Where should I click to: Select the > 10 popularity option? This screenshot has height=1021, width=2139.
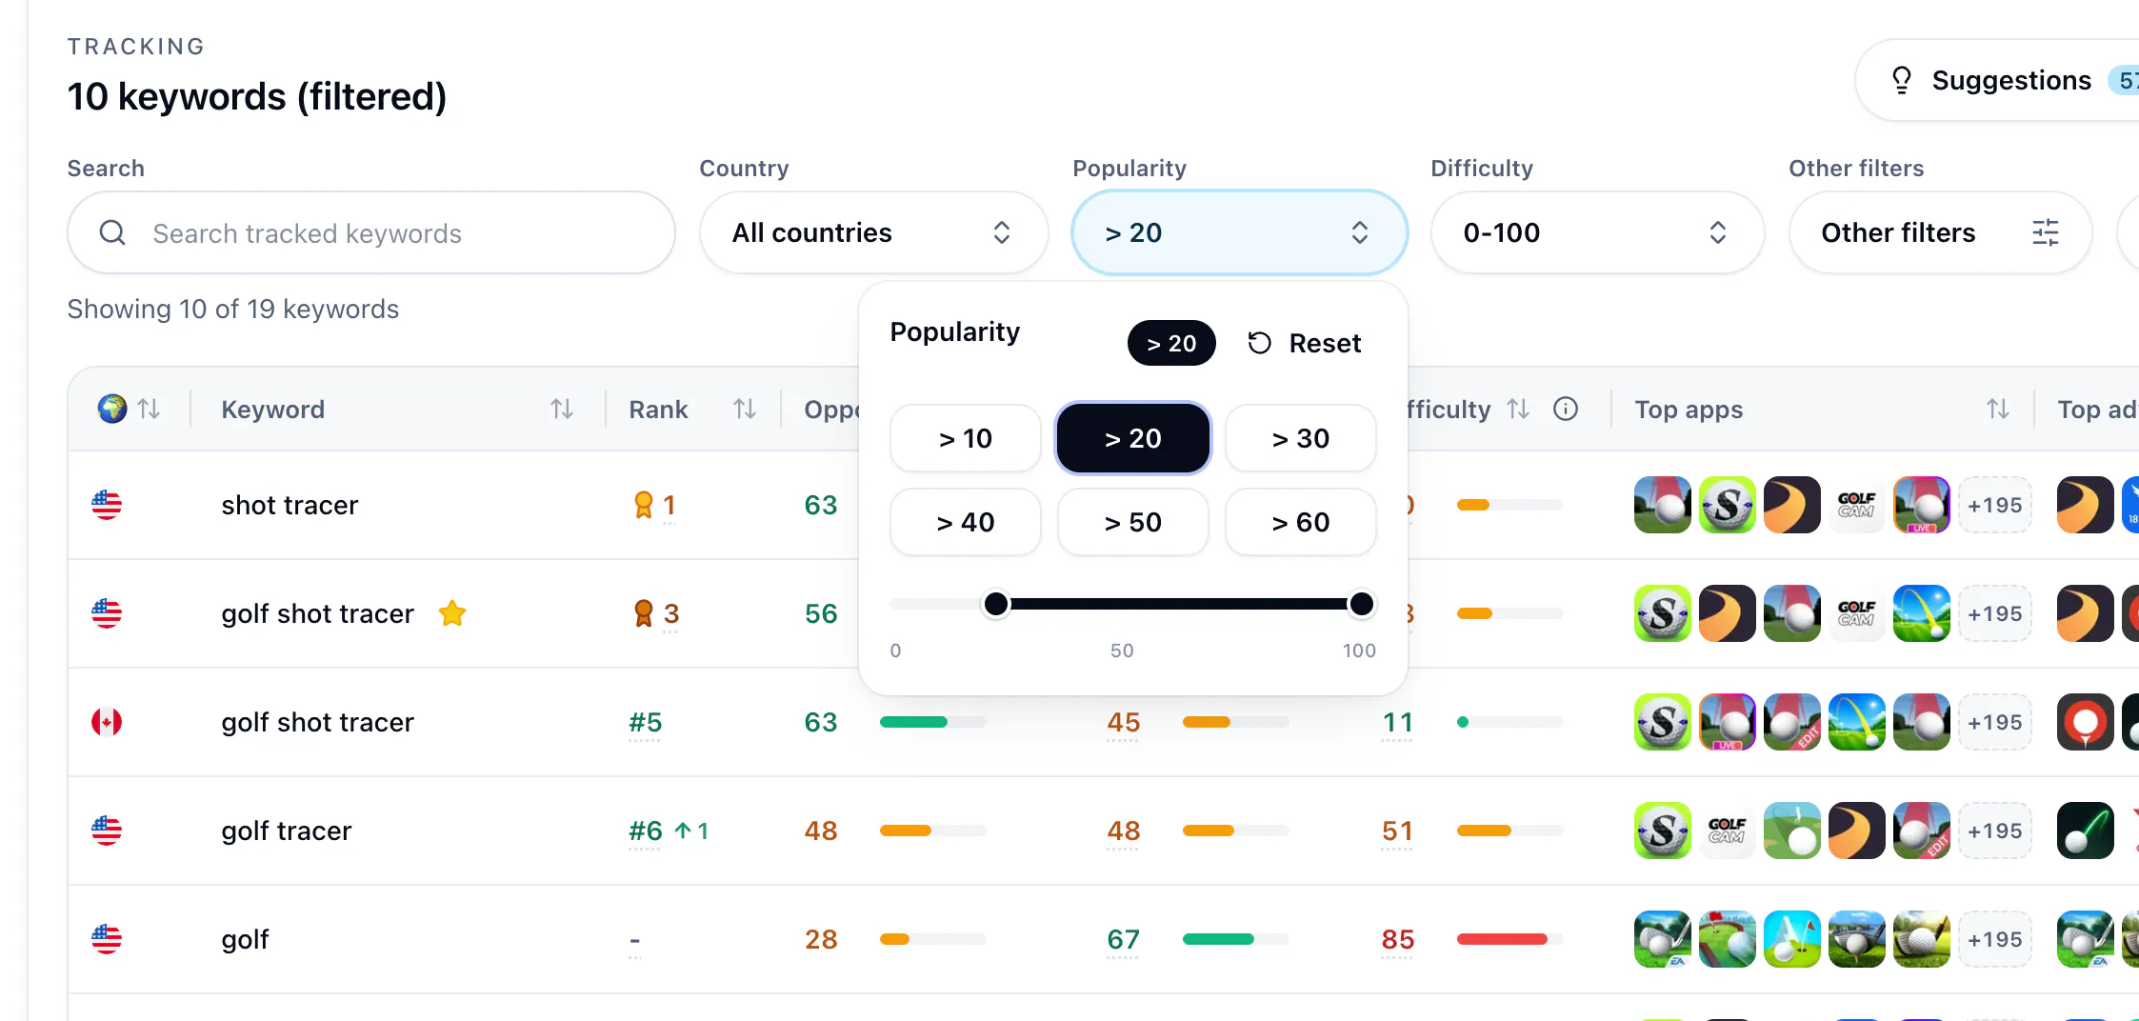coord(966,438)
